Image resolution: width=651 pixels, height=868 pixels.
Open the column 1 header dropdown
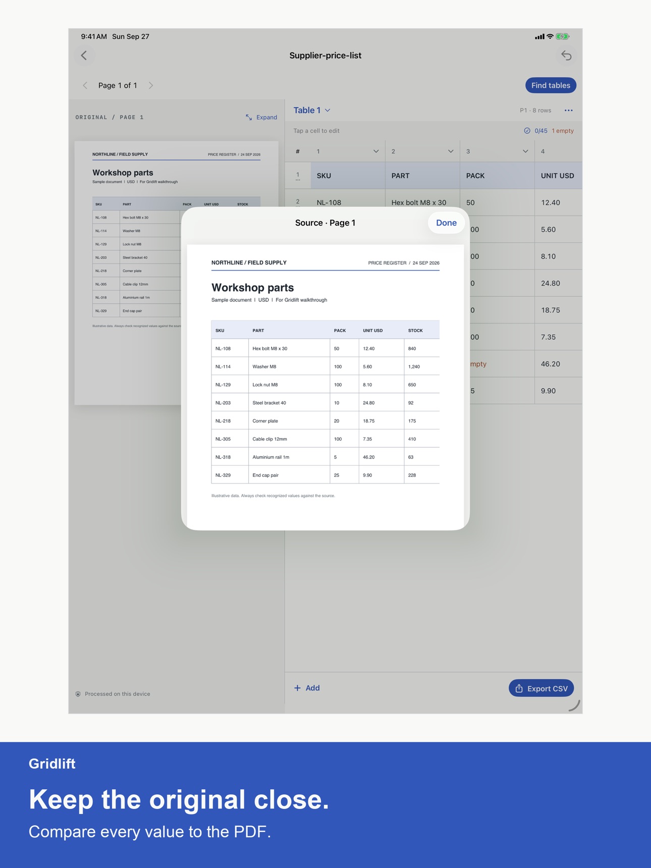(376, 151)
